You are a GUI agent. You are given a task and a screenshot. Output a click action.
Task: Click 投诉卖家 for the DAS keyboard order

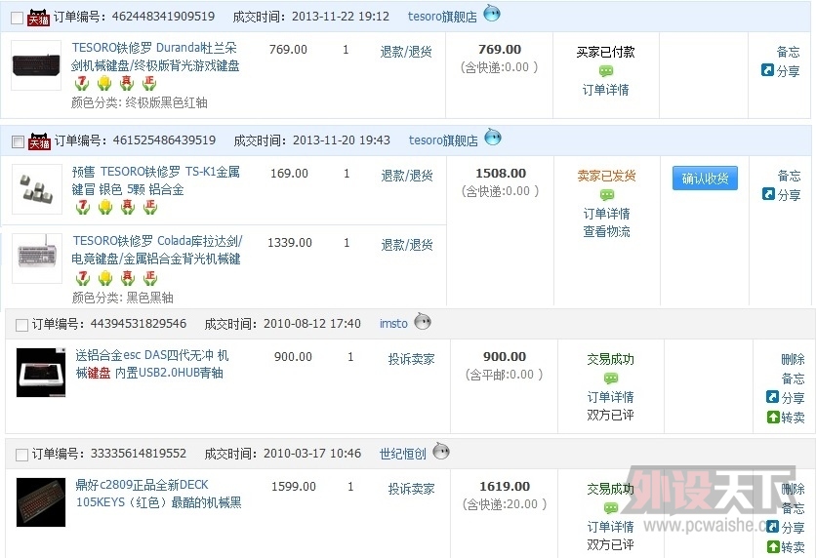coord(411,359)
